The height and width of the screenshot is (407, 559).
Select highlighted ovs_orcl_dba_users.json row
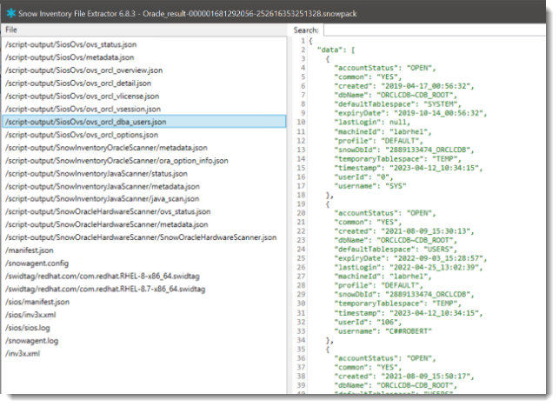tap(144, 122)
